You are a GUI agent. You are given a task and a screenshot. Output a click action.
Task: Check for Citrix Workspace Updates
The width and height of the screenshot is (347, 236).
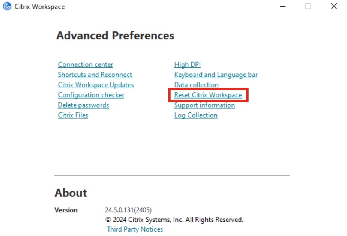click(x=95, y=85)
